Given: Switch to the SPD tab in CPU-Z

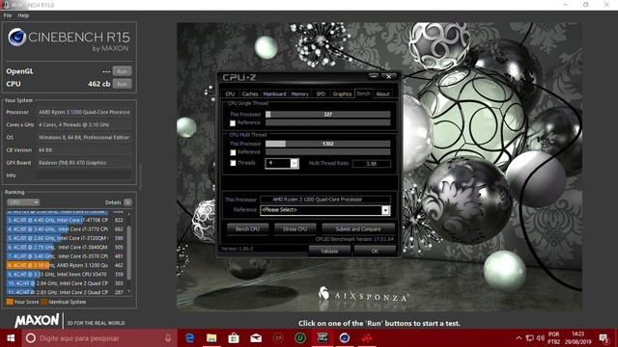Looking at the screenshot, I should (x=321, y=94).
